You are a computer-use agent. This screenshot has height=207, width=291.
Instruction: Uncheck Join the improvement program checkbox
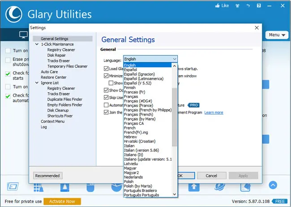[106, 113]
